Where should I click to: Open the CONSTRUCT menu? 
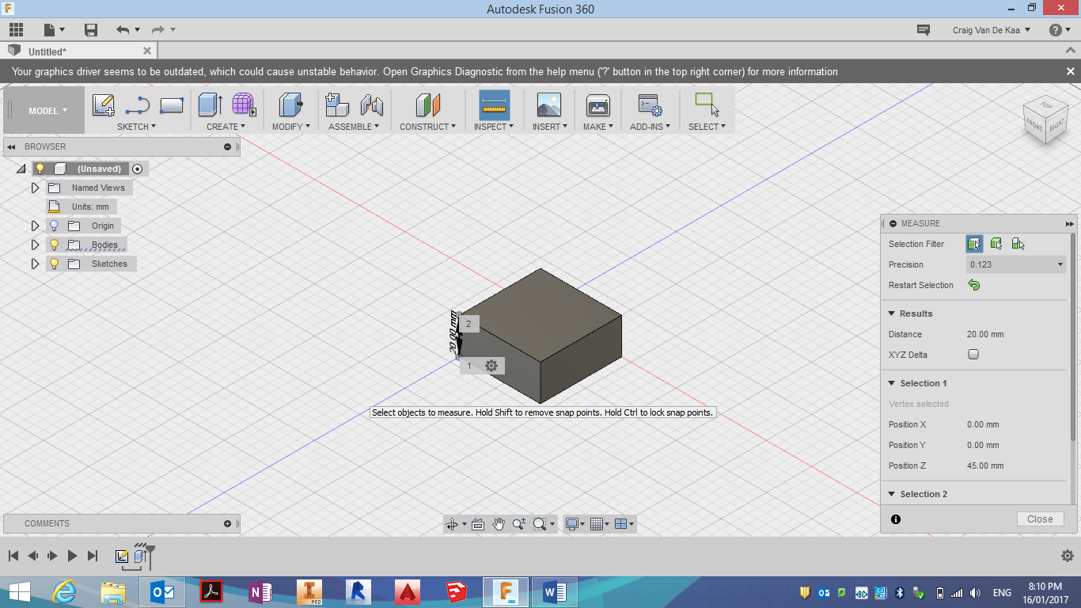(x=427, y=127)
